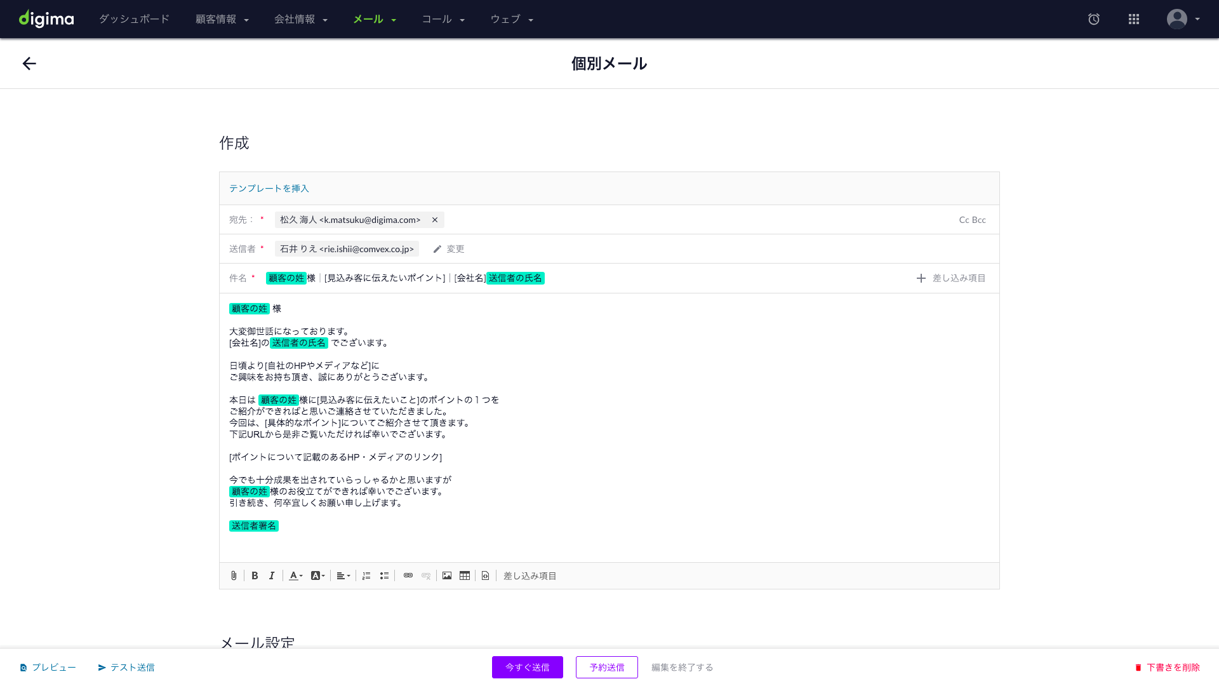Click 変更 to change the sender
Image resolution: width=1219 pixels, height=686 pixels.
[x=449, y=249]
